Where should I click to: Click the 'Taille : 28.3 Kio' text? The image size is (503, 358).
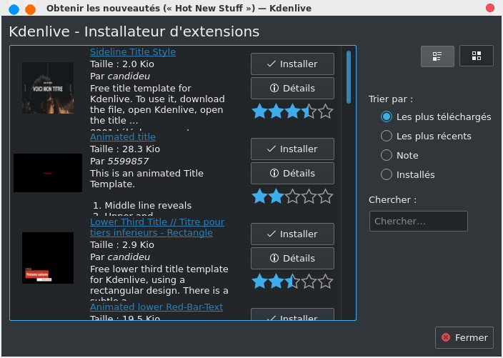[x=125, y=149]
